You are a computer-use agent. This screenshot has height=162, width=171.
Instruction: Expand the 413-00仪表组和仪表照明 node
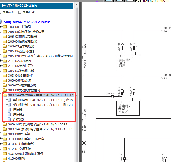click(1, 153)
